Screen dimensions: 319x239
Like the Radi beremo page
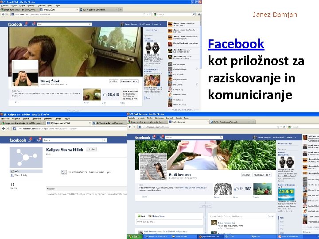246,175
